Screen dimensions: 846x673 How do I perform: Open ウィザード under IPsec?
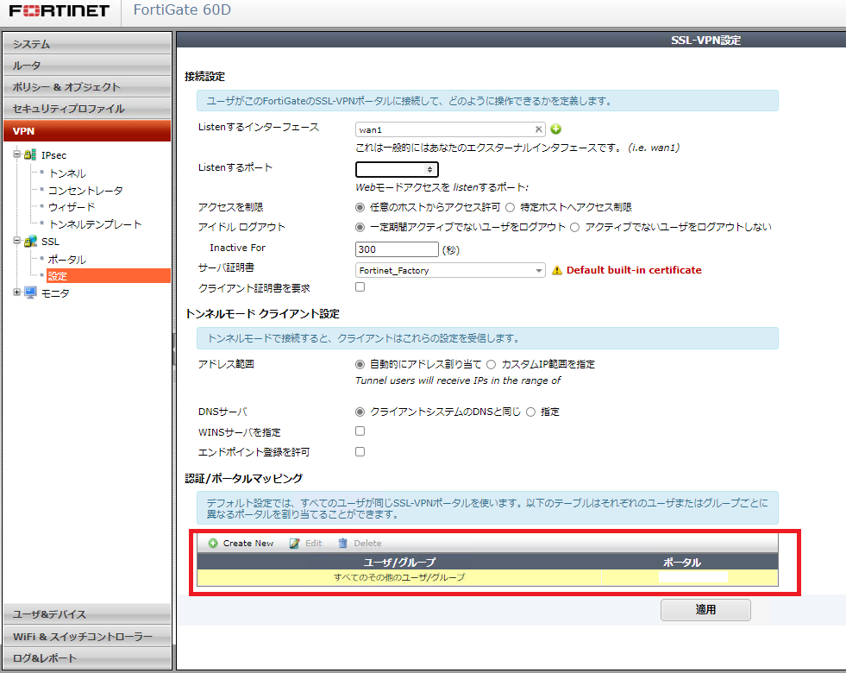[x=72, y=207]
